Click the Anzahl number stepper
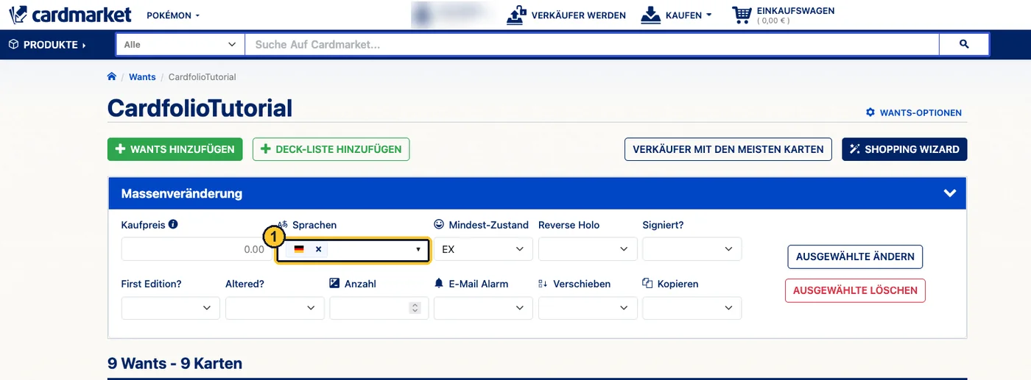 pyautogui.click(x=415, y=308)
